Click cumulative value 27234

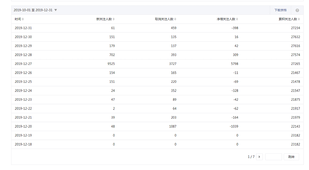click(295, 28)
